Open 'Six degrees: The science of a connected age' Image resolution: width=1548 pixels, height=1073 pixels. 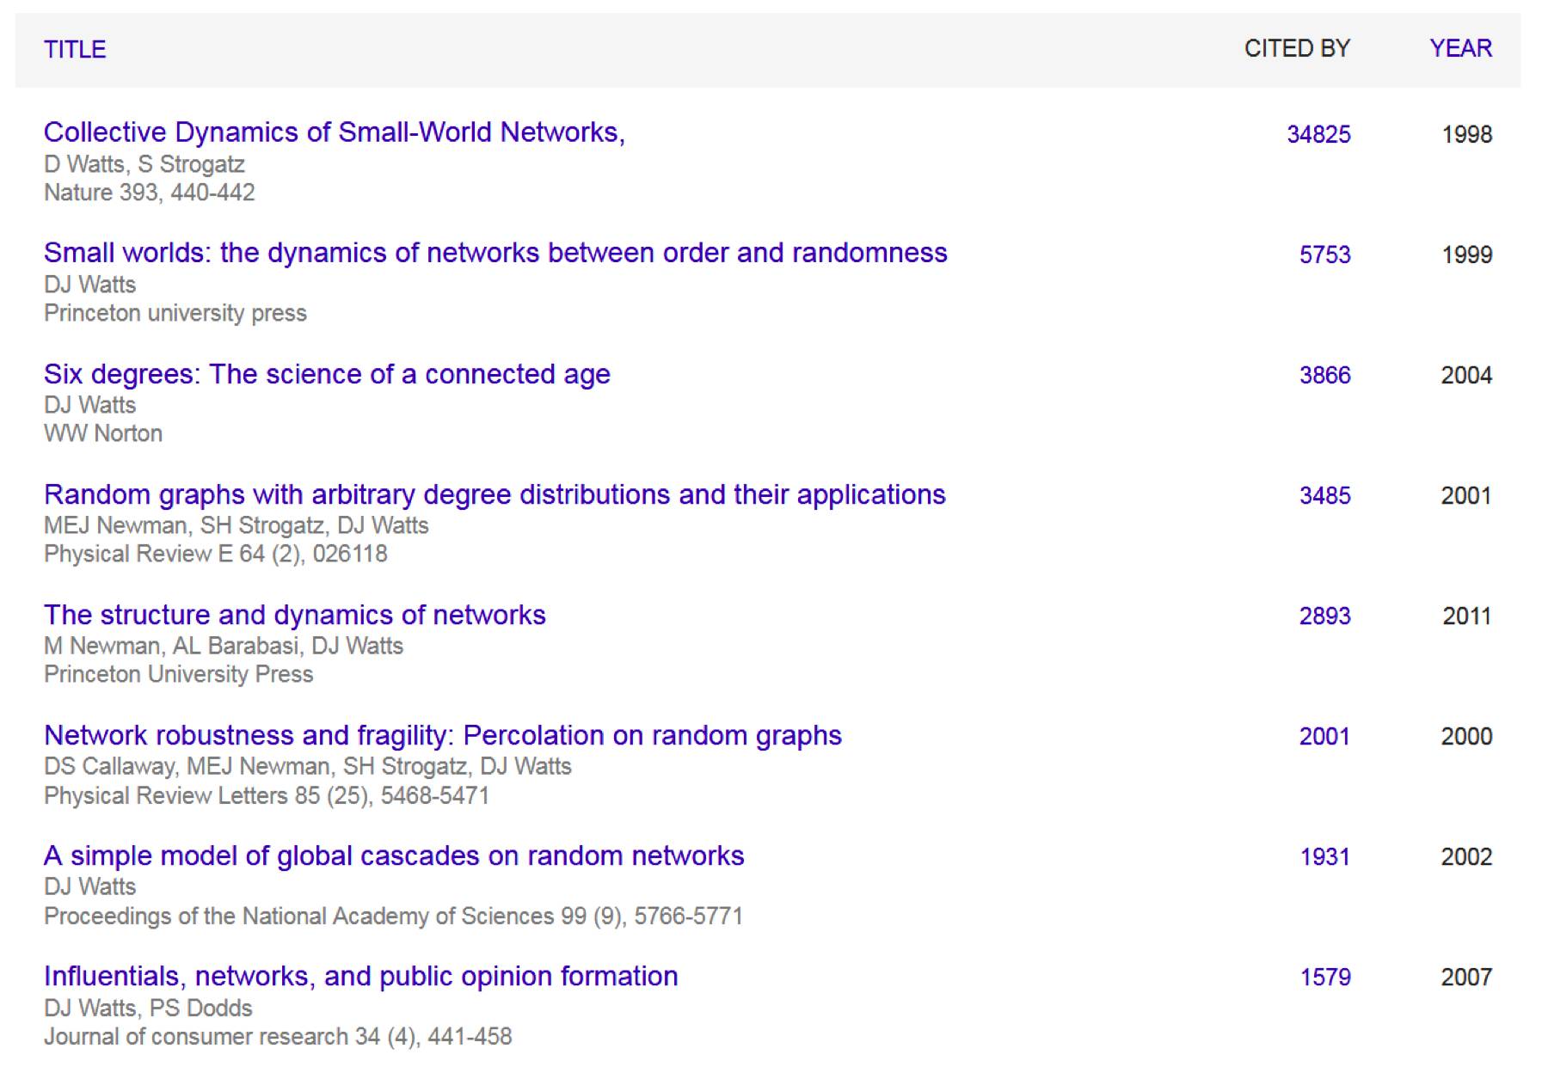[327, 374]
